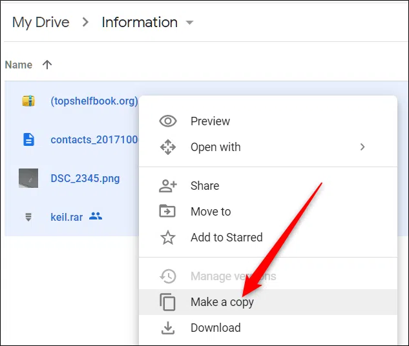409x346 pixels.
Task: Click the Open with arrows icon
Action: (168, 147)
